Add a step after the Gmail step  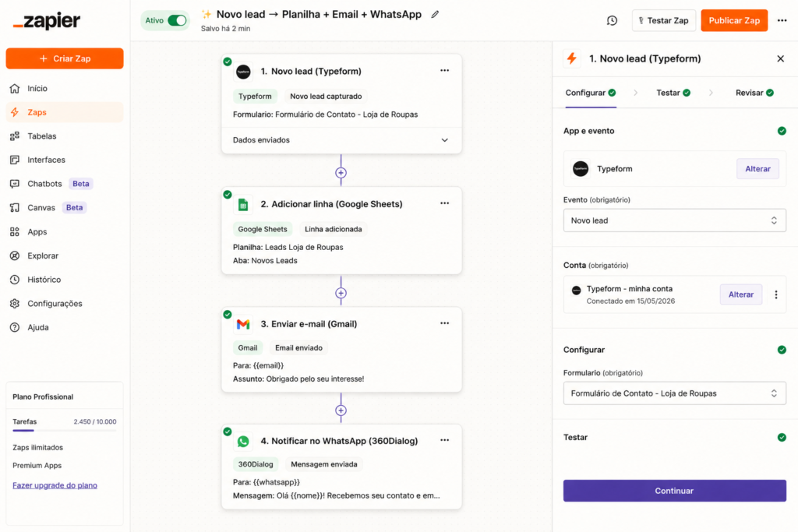[x=341, y=410]
